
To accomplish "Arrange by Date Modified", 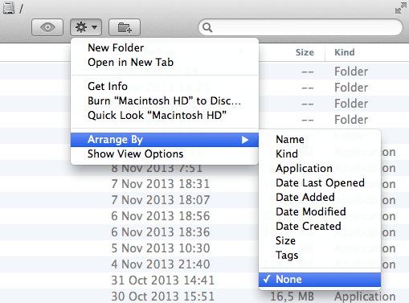I will (320, 212).
